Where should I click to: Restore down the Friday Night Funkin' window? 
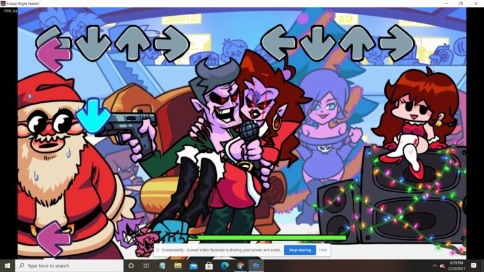[461, 3]
